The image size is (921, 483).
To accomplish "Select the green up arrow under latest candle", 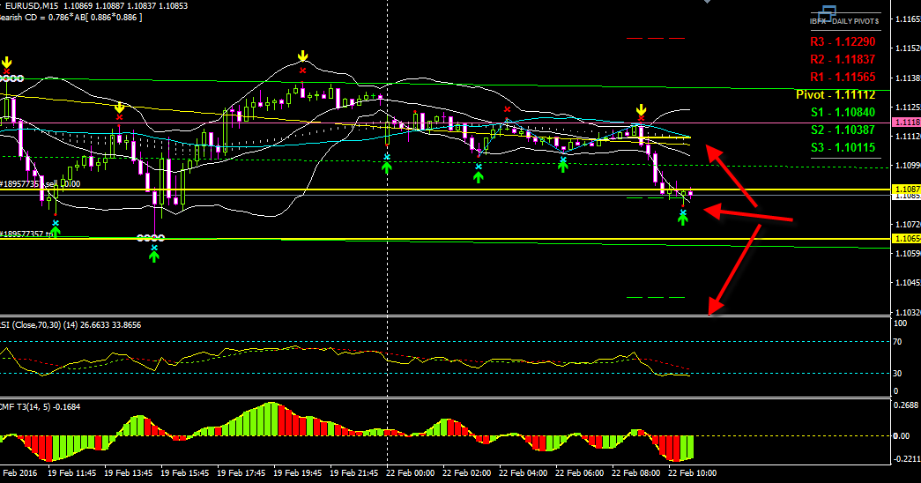I will point(682,218).
